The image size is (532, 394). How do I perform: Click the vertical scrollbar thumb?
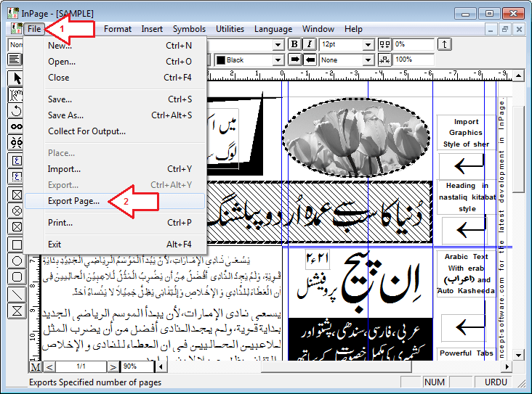(518, 149)
